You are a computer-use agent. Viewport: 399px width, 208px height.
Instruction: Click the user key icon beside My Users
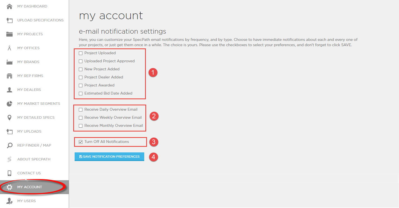9,201
